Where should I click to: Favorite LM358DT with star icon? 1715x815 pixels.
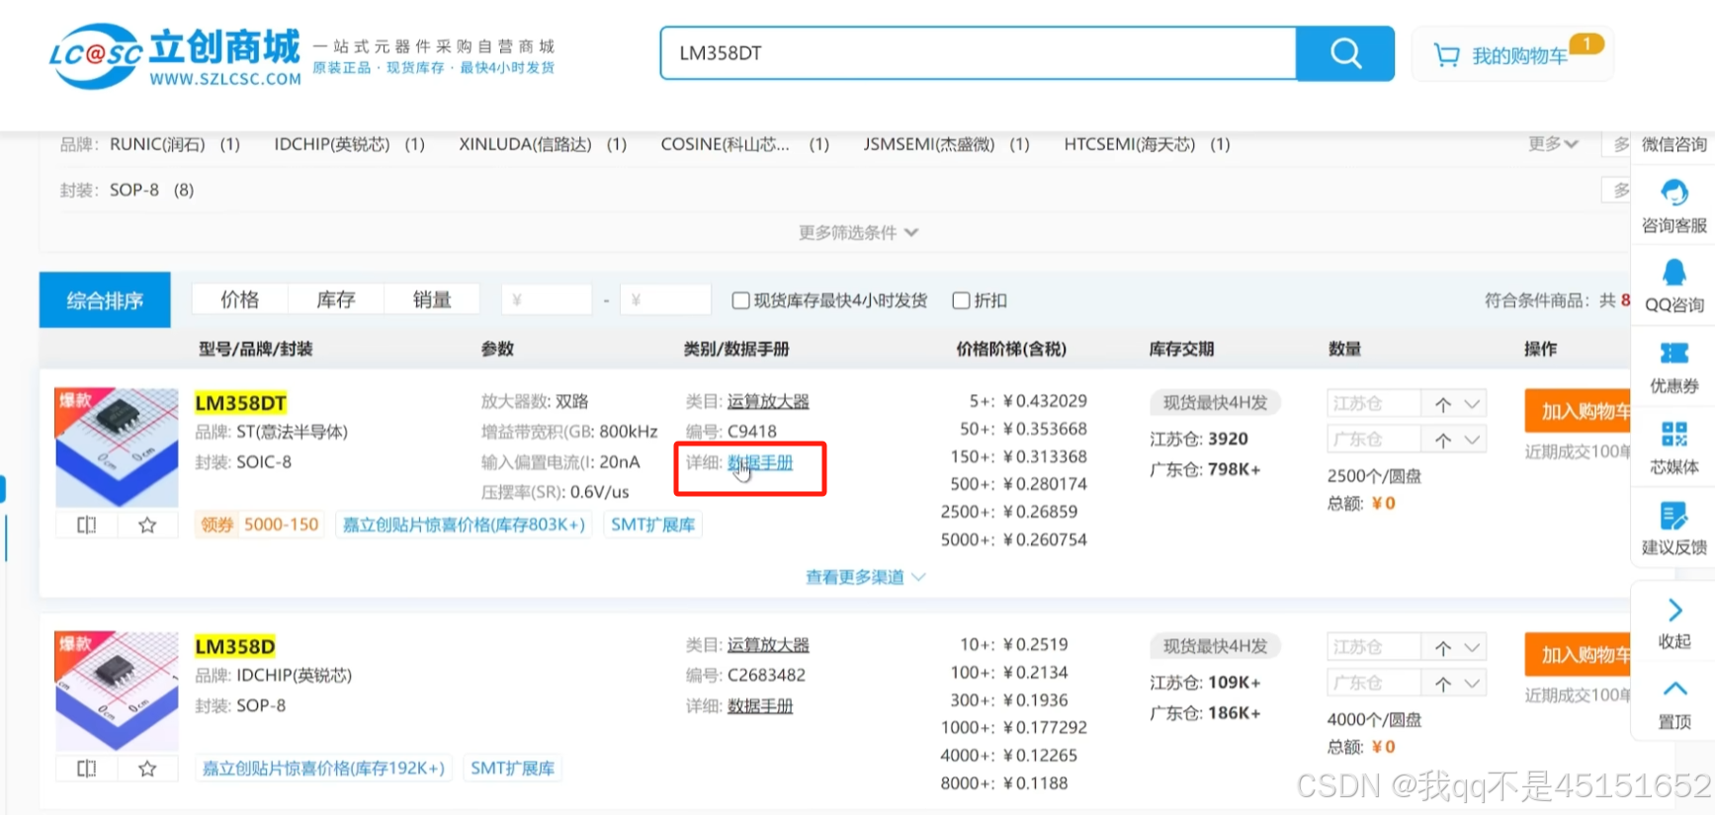point(147,525)
